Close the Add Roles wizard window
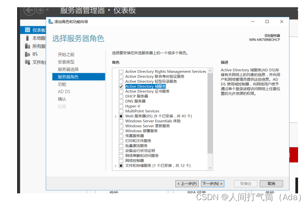This screenshot has height=206, width=308. 281,21
